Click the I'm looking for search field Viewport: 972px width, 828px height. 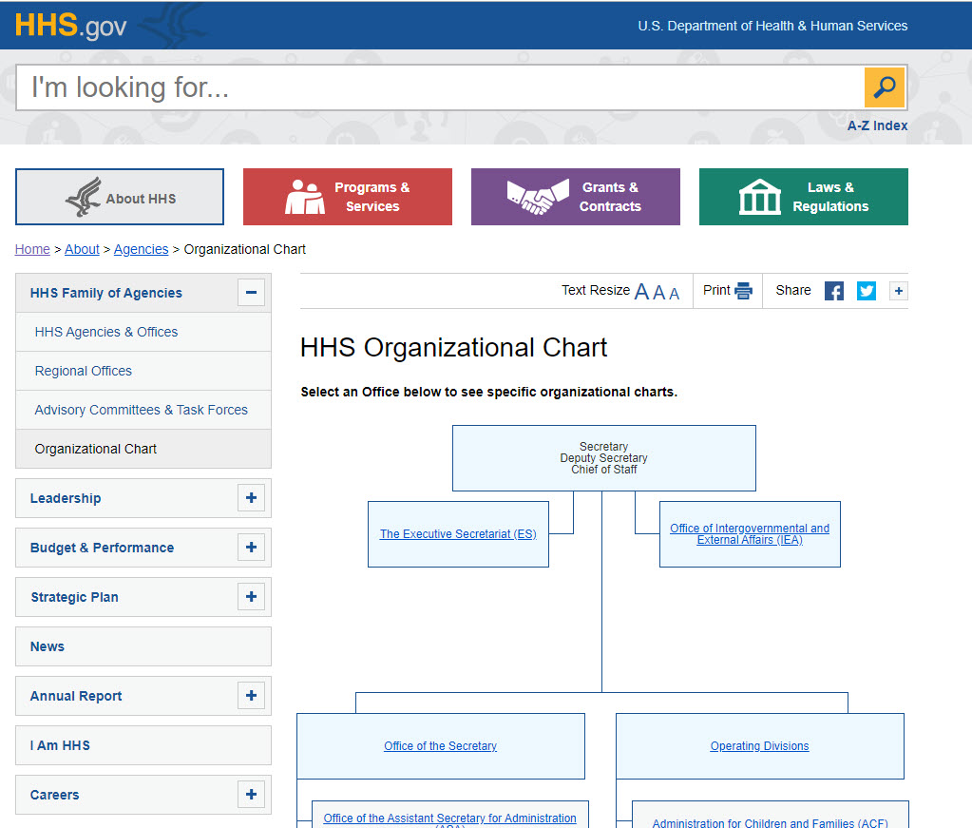tap(437, 88)
